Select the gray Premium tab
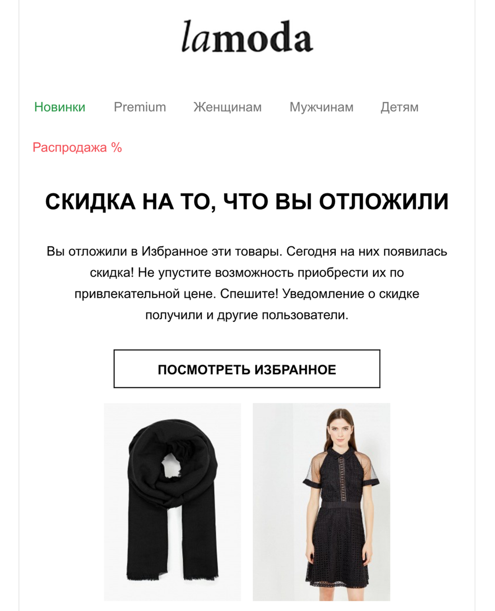Viewport: 495px width, 611px height. click(x=140, y=107)
